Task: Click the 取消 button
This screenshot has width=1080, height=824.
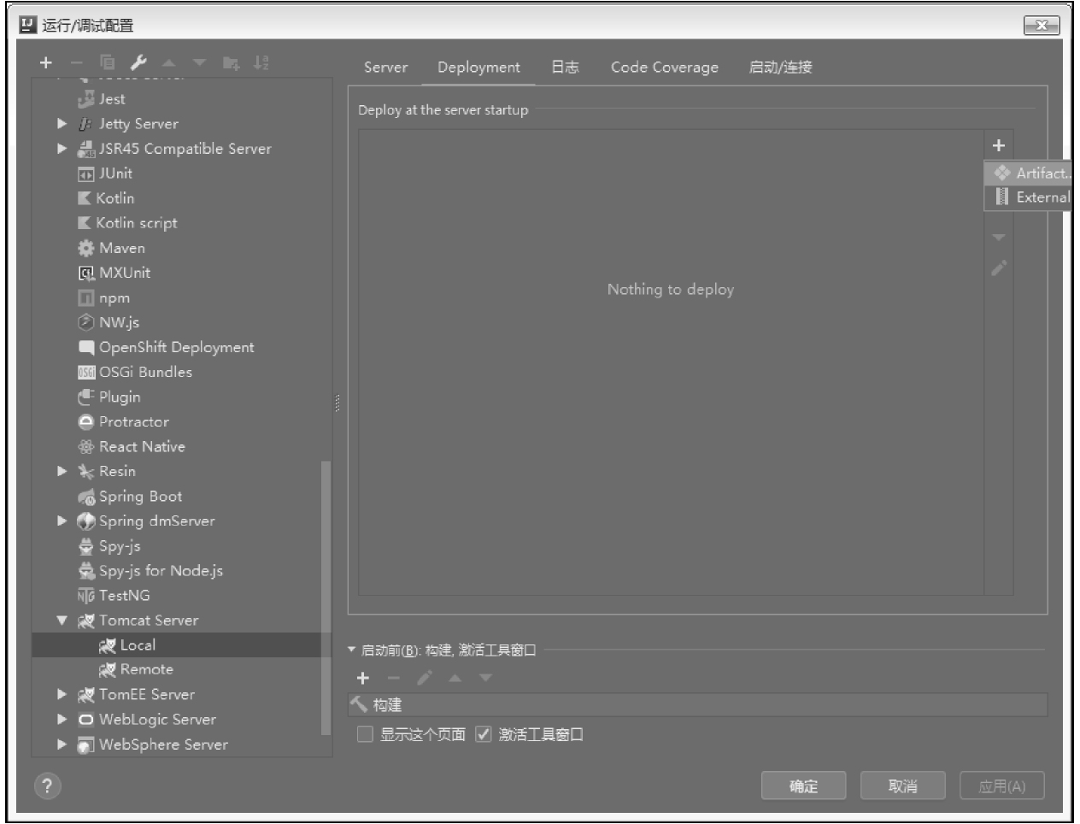Action: [902, 786]
